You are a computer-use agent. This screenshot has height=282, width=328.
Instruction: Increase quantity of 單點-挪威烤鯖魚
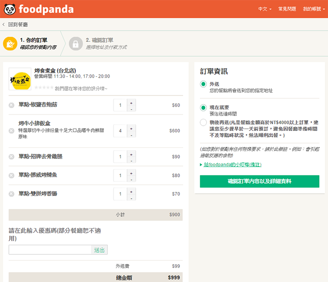click(131, 173)
